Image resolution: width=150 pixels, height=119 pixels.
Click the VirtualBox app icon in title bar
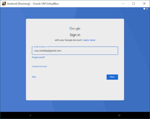(4, 4)
